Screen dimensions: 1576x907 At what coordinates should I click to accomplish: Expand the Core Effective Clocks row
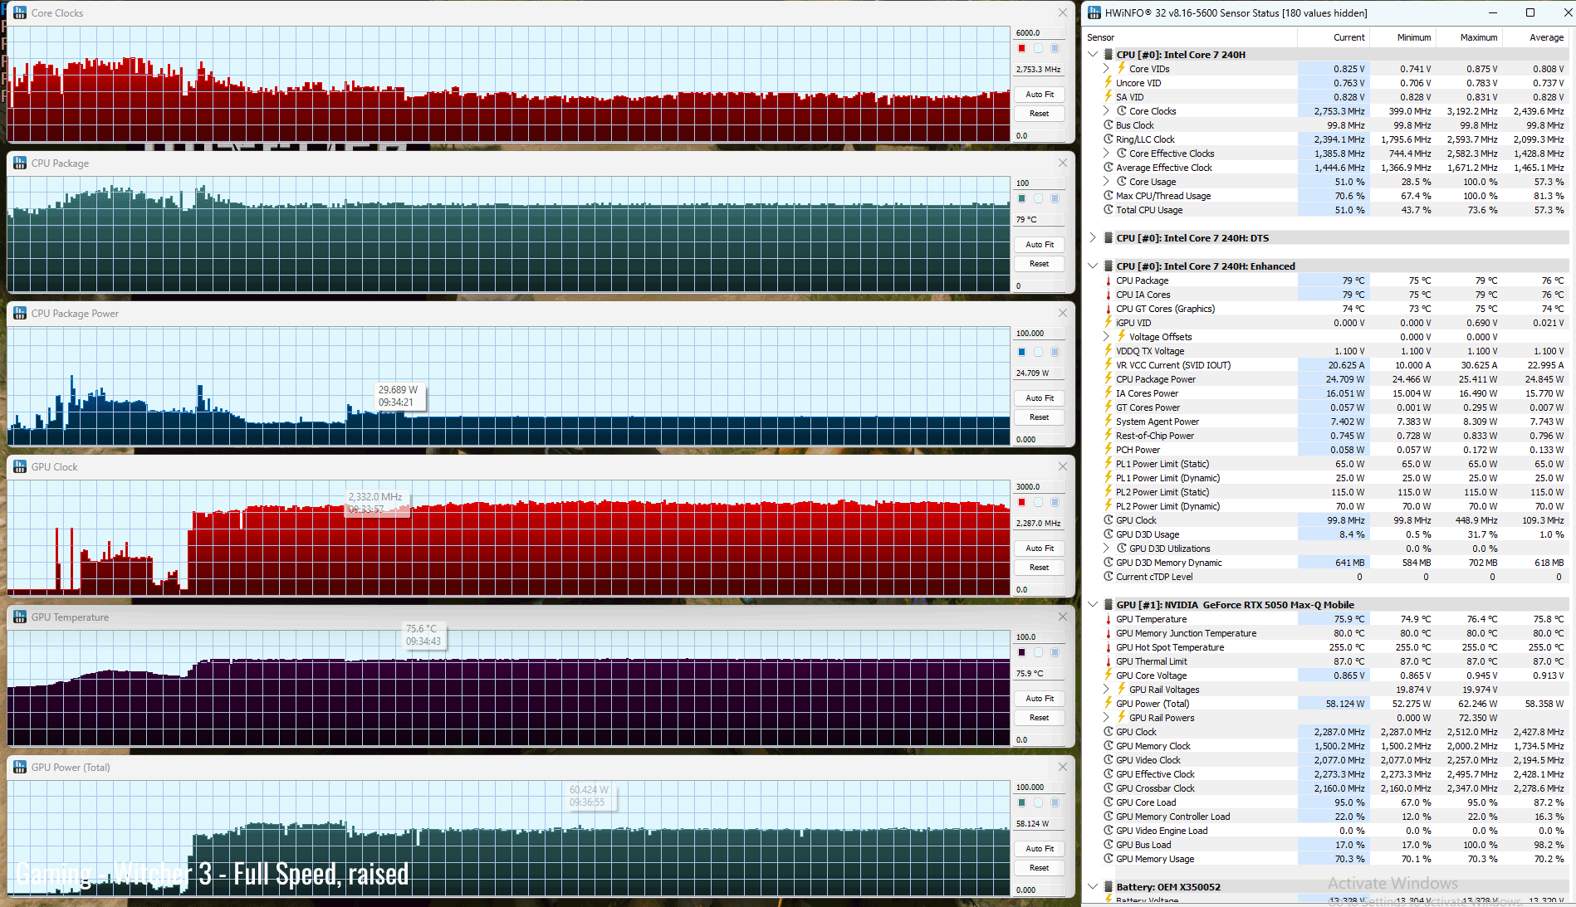[1106, 154]
